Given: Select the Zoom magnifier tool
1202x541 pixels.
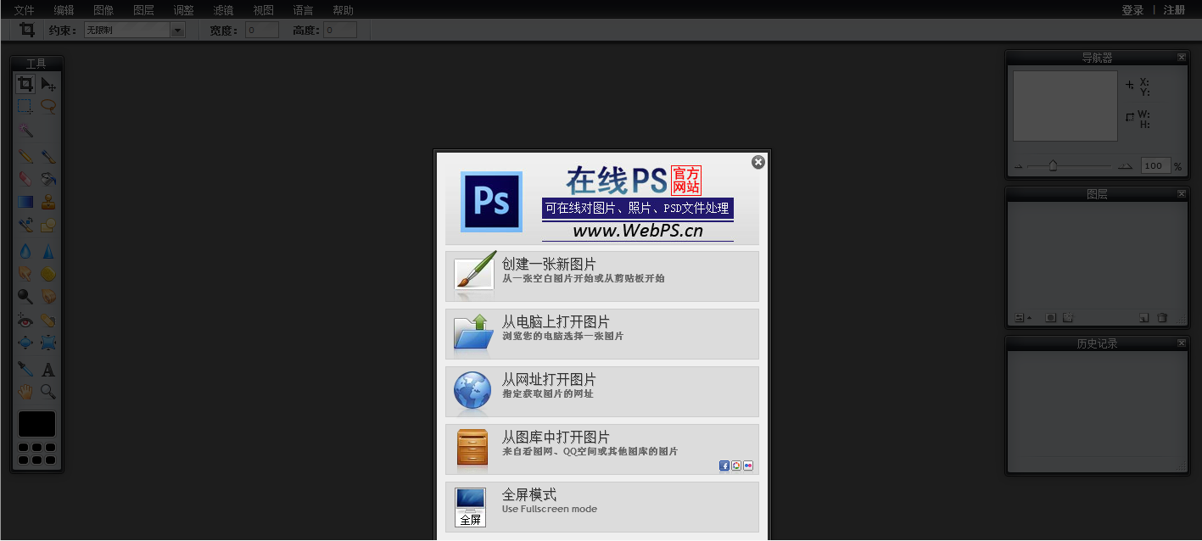Looking at the screenshot, I should [x=48, y=392].
